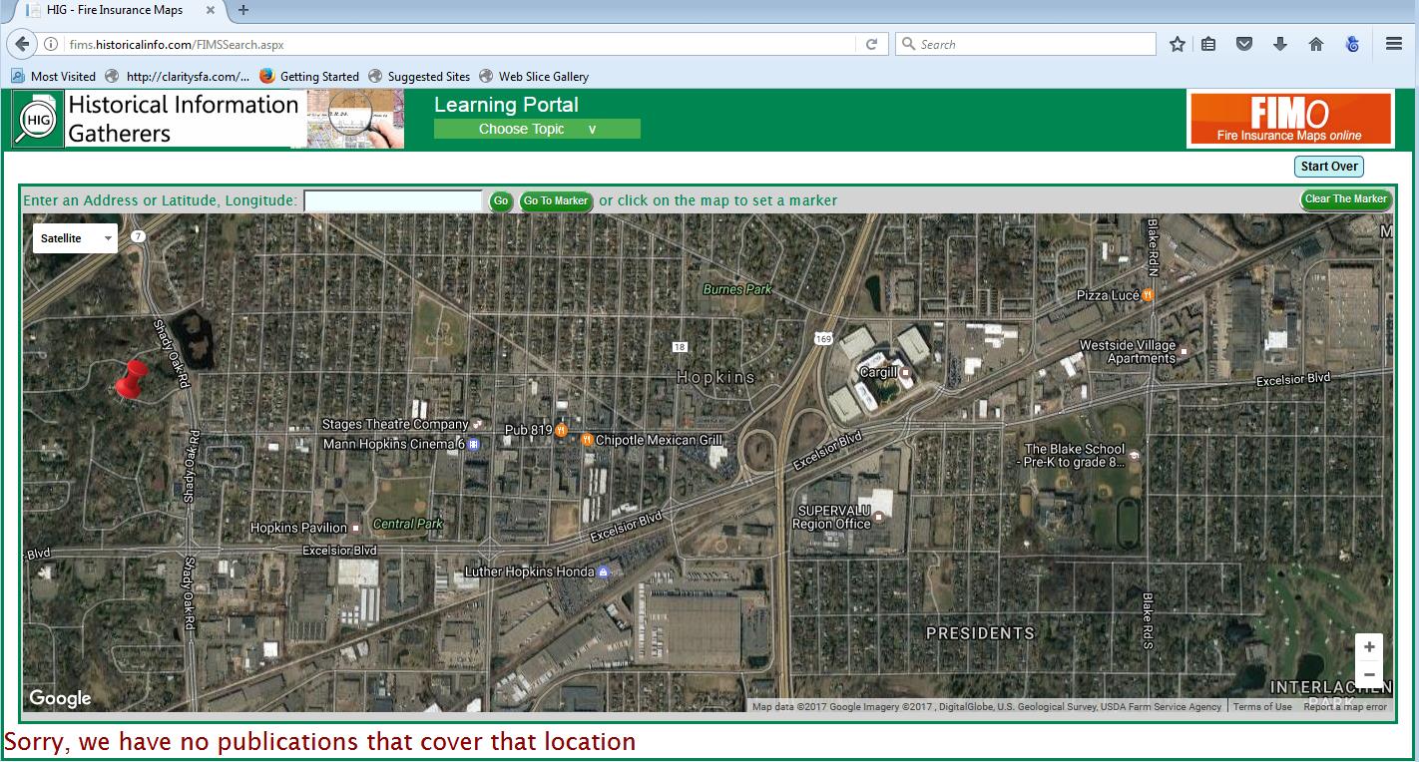Viewport: 1419px width, 762px height.
Task: Open FIMO Fire Insurance Maps online banner
Action: [1290, 120]
